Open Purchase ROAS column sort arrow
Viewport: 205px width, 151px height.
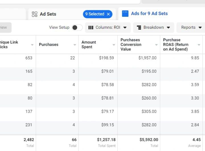pos(199,45)
